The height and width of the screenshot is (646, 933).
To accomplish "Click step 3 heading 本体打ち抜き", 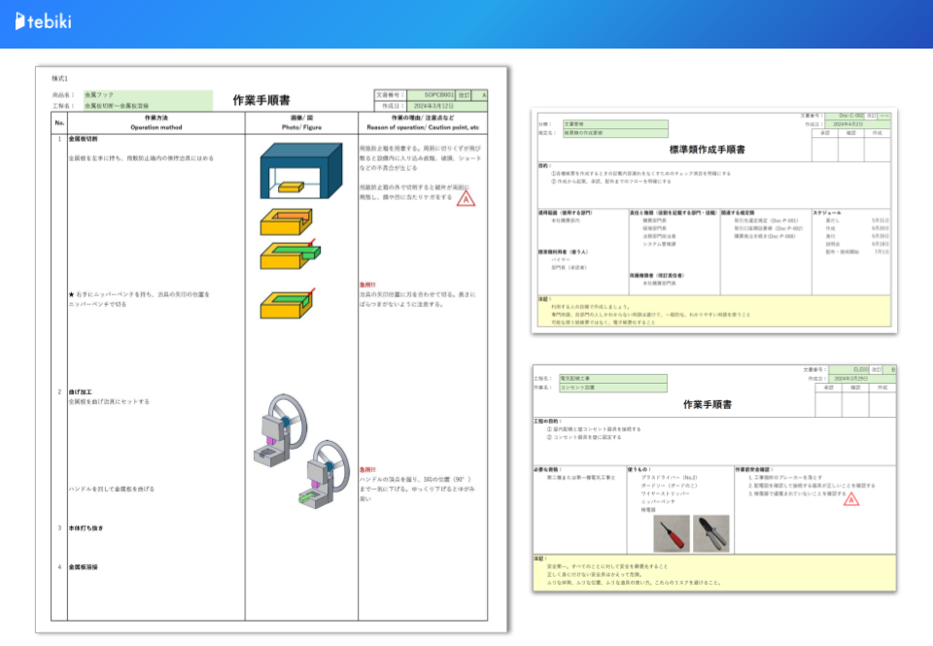I will pos(86,528).
